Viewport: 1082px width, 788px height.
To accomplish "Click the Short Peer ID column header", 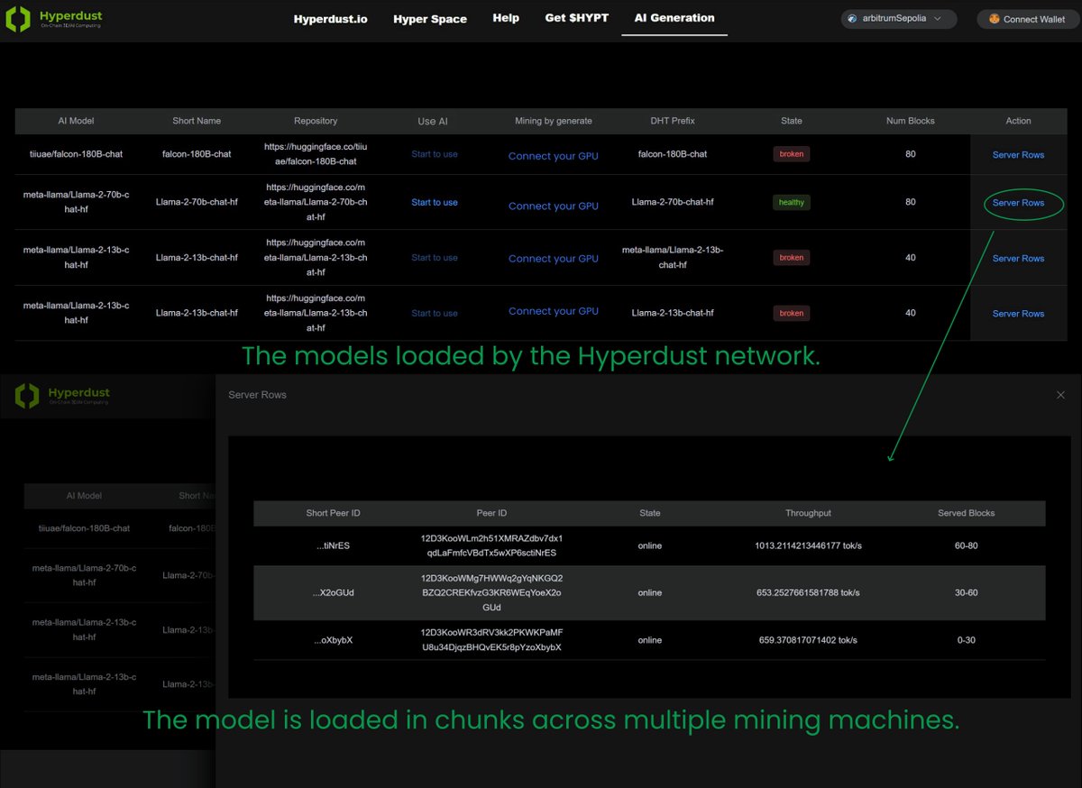I will [333, 513].
